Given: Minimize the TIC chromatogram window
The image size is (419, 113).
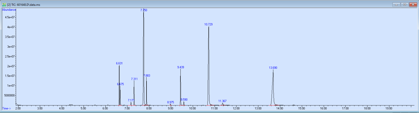Looking at the screenshot, I should click(396, 4).
